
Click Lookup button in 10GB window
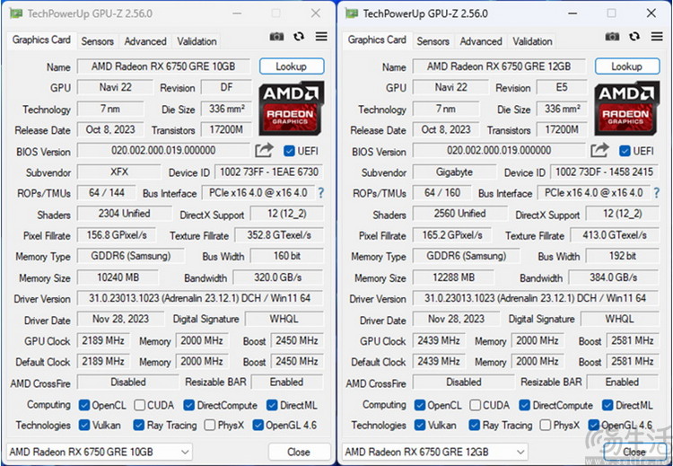[292, 66]
